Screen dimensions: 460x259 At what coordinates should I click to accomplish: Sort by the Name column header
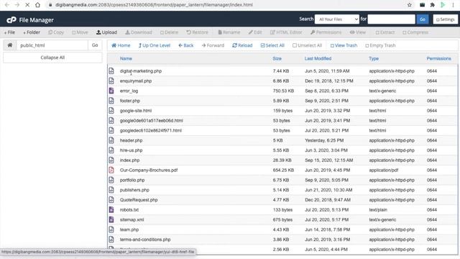click(x=126, y=58)
